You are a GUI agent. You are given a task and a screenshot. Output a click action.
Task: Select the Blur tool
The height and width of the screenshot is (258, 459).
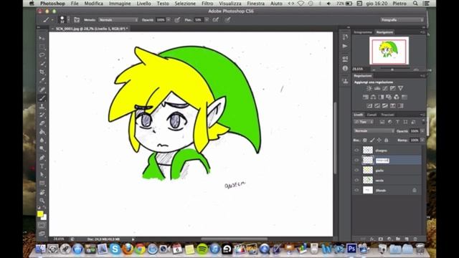(x=42, y=140)
